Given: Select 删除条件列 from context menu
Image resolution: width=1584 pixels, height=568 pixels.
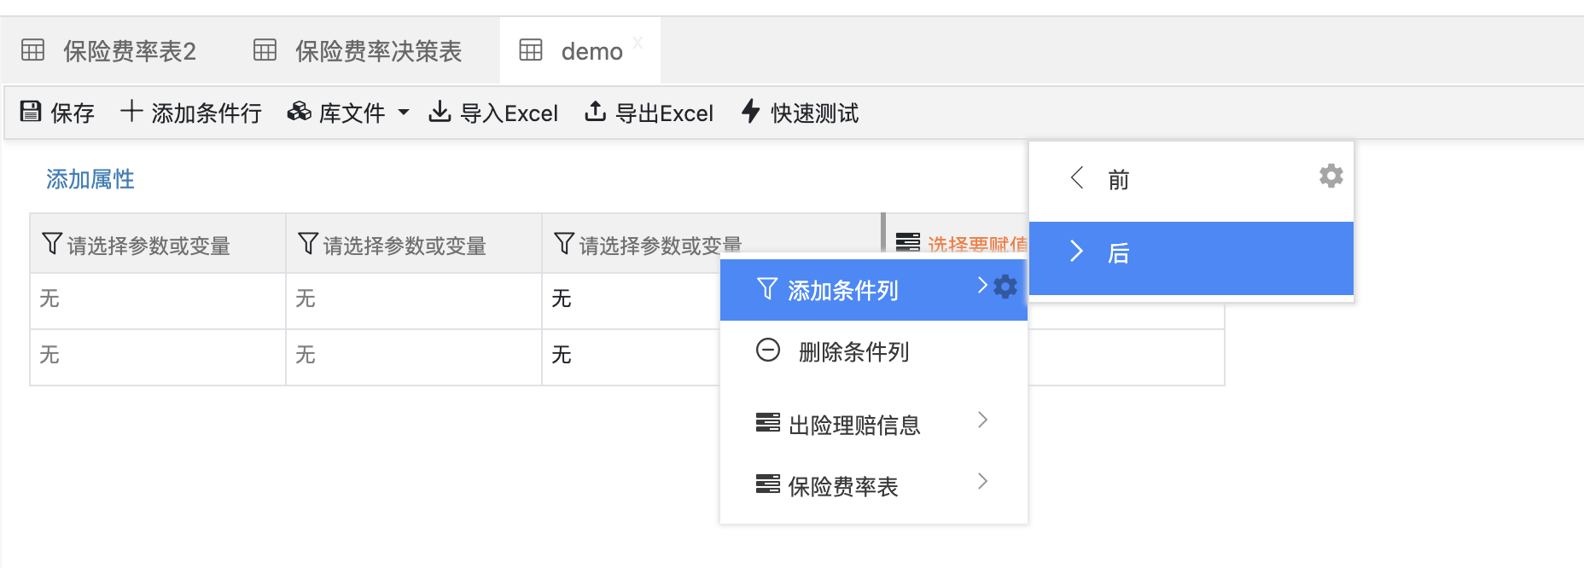Looking at the screenshot, I should pyautogui.click(x=853, y=351).
